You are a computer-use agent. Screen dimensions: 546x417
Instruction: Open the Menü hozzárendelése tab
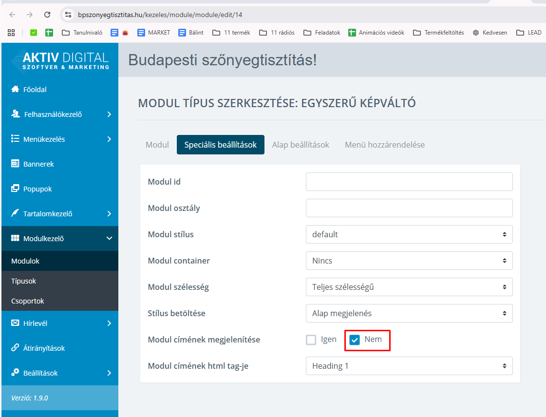tap(385, 145)
